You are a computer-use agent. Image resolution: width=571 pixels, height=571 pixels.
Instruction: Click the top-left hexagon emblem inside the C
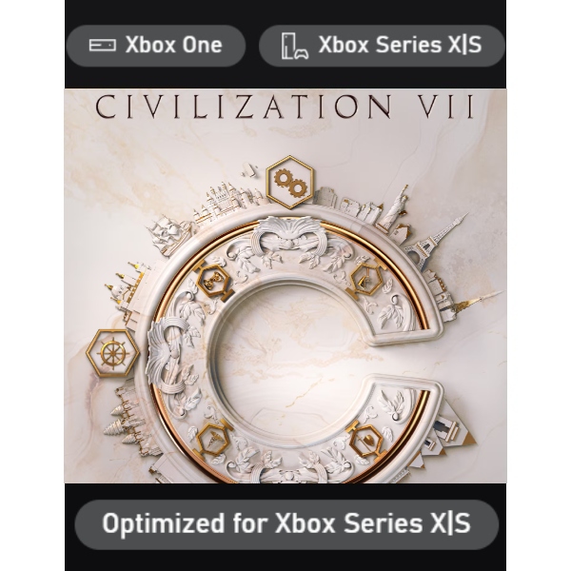[213, 281]
